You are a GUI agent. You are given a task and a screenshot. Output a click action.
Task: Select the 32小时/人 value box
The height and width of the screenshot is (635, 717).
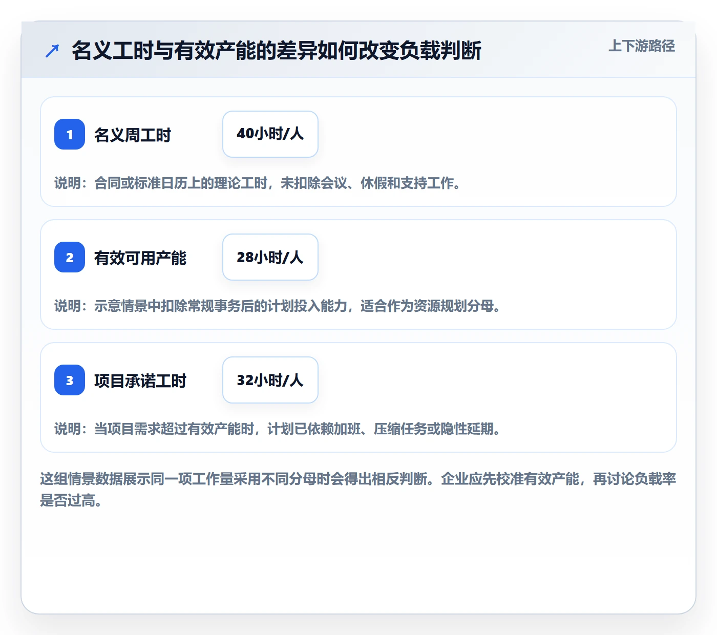(x=270, y=380)
